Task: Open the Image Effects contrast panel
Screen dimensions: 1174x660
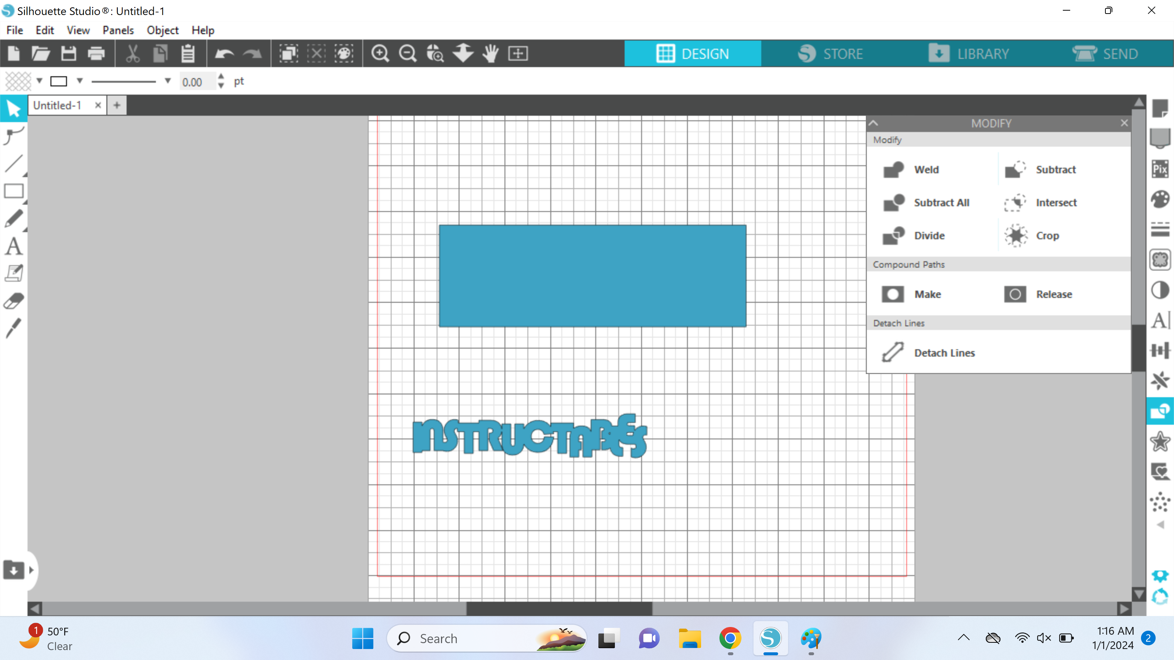Action: click(1160, 290)
